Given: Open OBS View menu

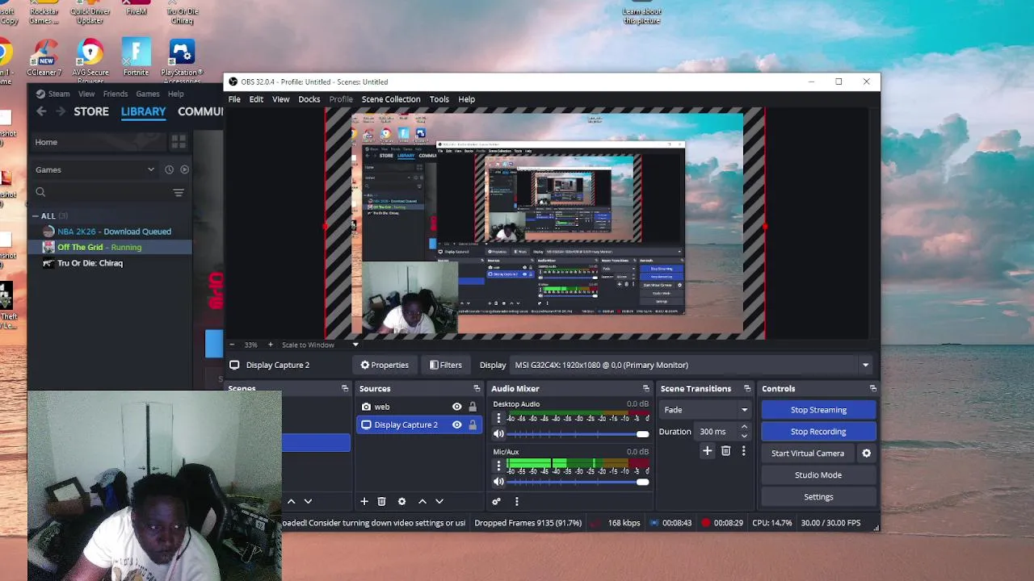Looking at the screenshot, I should [280, 99].
